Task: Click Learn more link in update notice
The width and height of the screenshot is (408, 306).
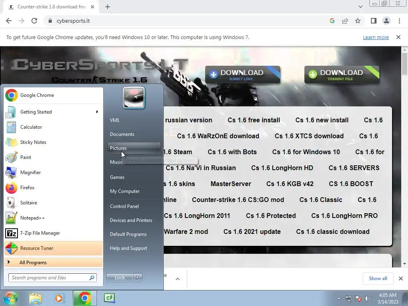Action: pyautogui.click(x=376, y=37)
